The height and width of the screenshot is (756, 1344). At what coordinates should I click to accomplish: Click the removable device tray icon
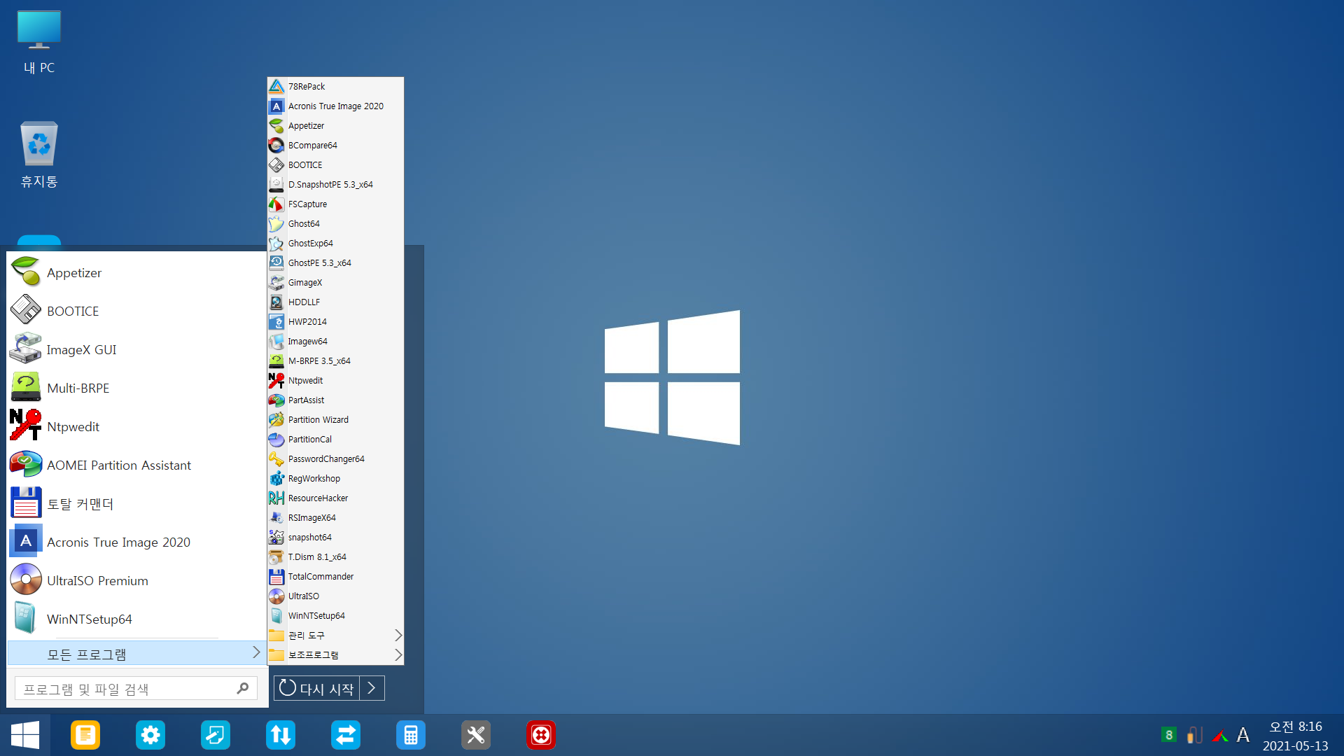point(1194,735)
